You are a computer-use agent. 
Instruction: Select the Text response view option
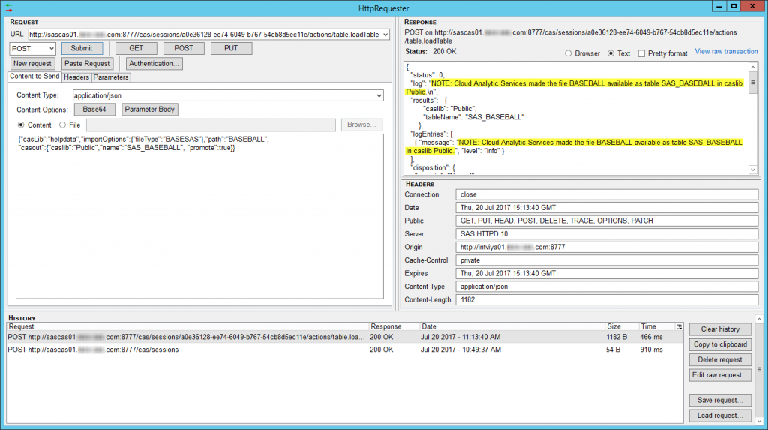(611, 53)
